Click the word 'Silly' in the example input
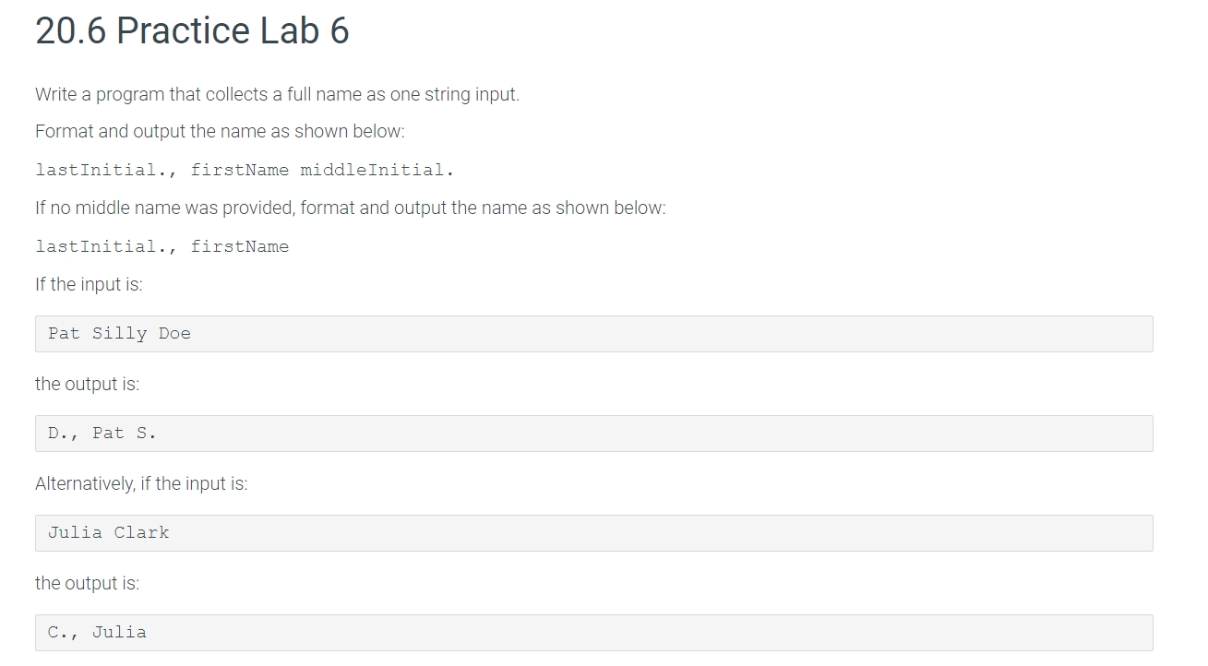Screen dimensions: 1208x666 pyautogui.click(x=119, y=334)
